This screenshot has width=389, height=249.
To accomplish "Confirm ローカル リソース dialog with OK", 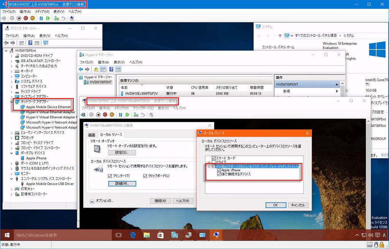I will pos(276,205).
